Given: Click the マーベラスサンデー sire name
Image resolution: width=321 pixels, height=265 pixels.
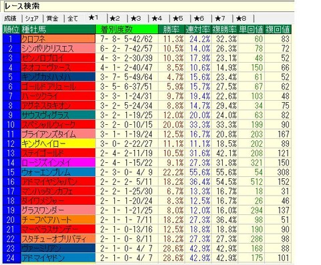Looking at the screenshot, I should point(58,229).
